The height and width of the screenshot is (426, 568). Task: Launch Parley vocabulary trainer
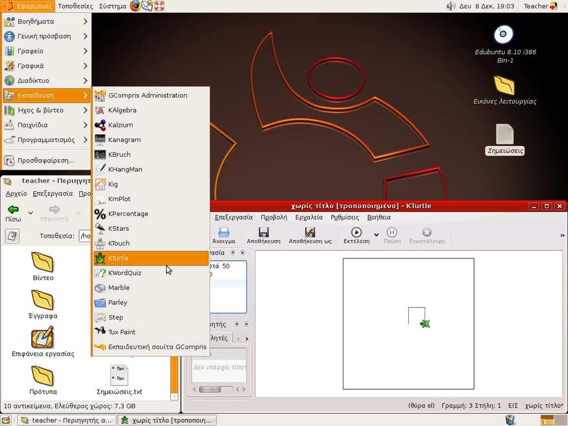point(151,302)
